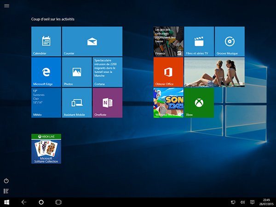Screen dimensions: 276x207
Task: Open the Action Center notifications icon
Action: pyautogui.click(x=252, y=202)
